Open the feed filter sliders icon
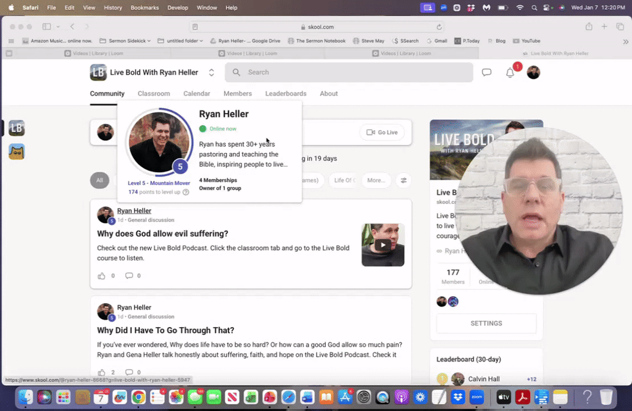This screenshot has height=411, width=632. click(x=404, y=180)
